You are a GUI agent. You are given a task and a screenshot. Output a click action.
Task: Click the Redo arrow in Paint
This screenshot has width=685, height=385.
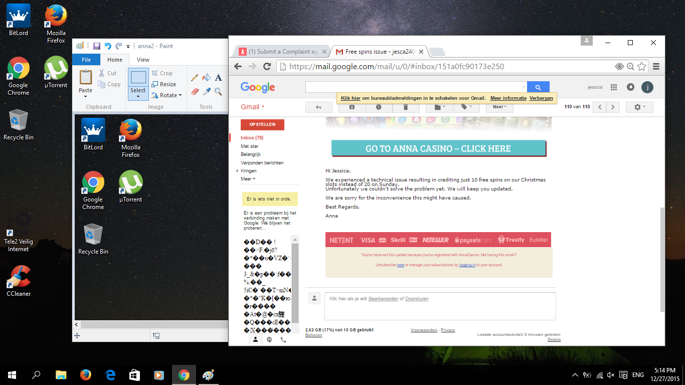coord(118,46)
